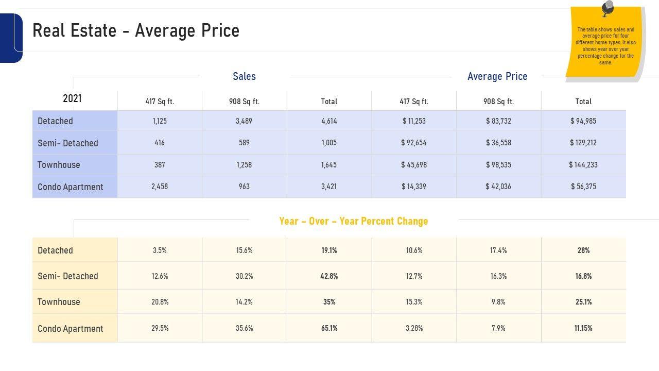Click the 2,458 Condo Apartment sales cell
Image resolution: width=659 pixels, height=371 pixels.
point(160,187)
